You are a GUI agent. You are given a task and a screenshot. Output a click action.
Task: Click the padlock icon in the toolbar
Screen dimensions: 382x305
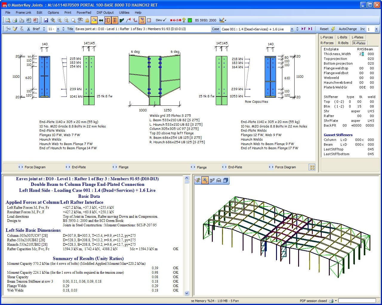point(87,20)
